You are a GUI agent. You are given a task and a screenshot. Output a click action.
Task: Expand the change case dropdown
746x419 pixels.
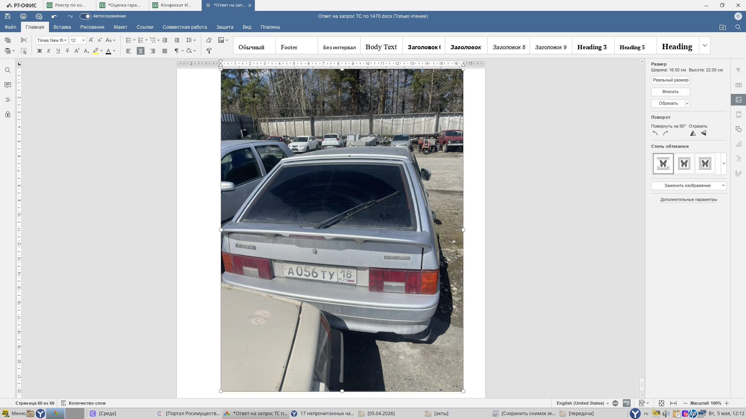[114, 40]
